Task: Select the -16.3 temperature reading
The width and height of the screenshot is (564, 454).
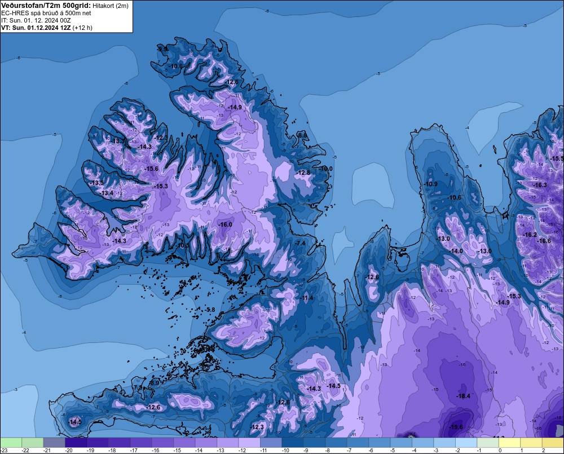Action: pyautogui.click(x=540, y=185)
